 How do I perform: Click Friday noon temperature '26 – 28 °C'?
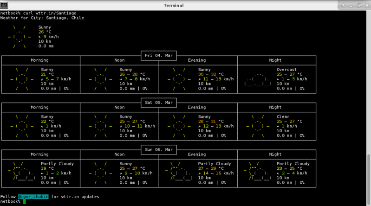(132, 74)
